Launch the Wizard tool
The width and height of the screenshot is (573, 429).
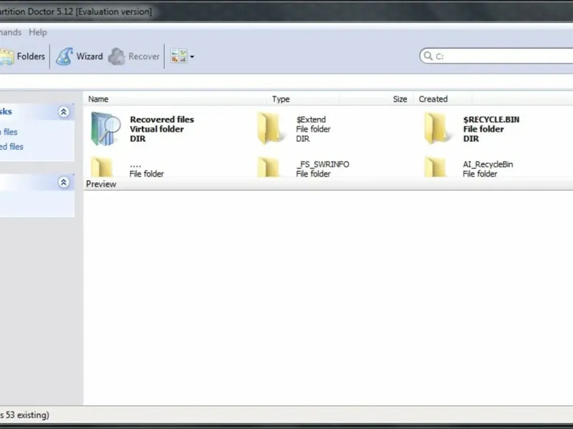click(x=80, y=56)
